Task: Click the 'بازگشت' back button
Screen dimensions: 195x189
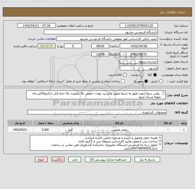Action: click(x=58, y=160)
